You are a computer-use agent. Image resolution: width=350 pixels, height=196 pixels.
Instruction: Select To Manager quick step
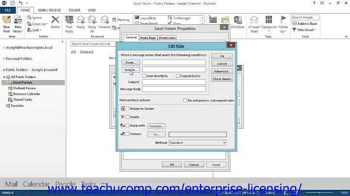pos(179,18)
